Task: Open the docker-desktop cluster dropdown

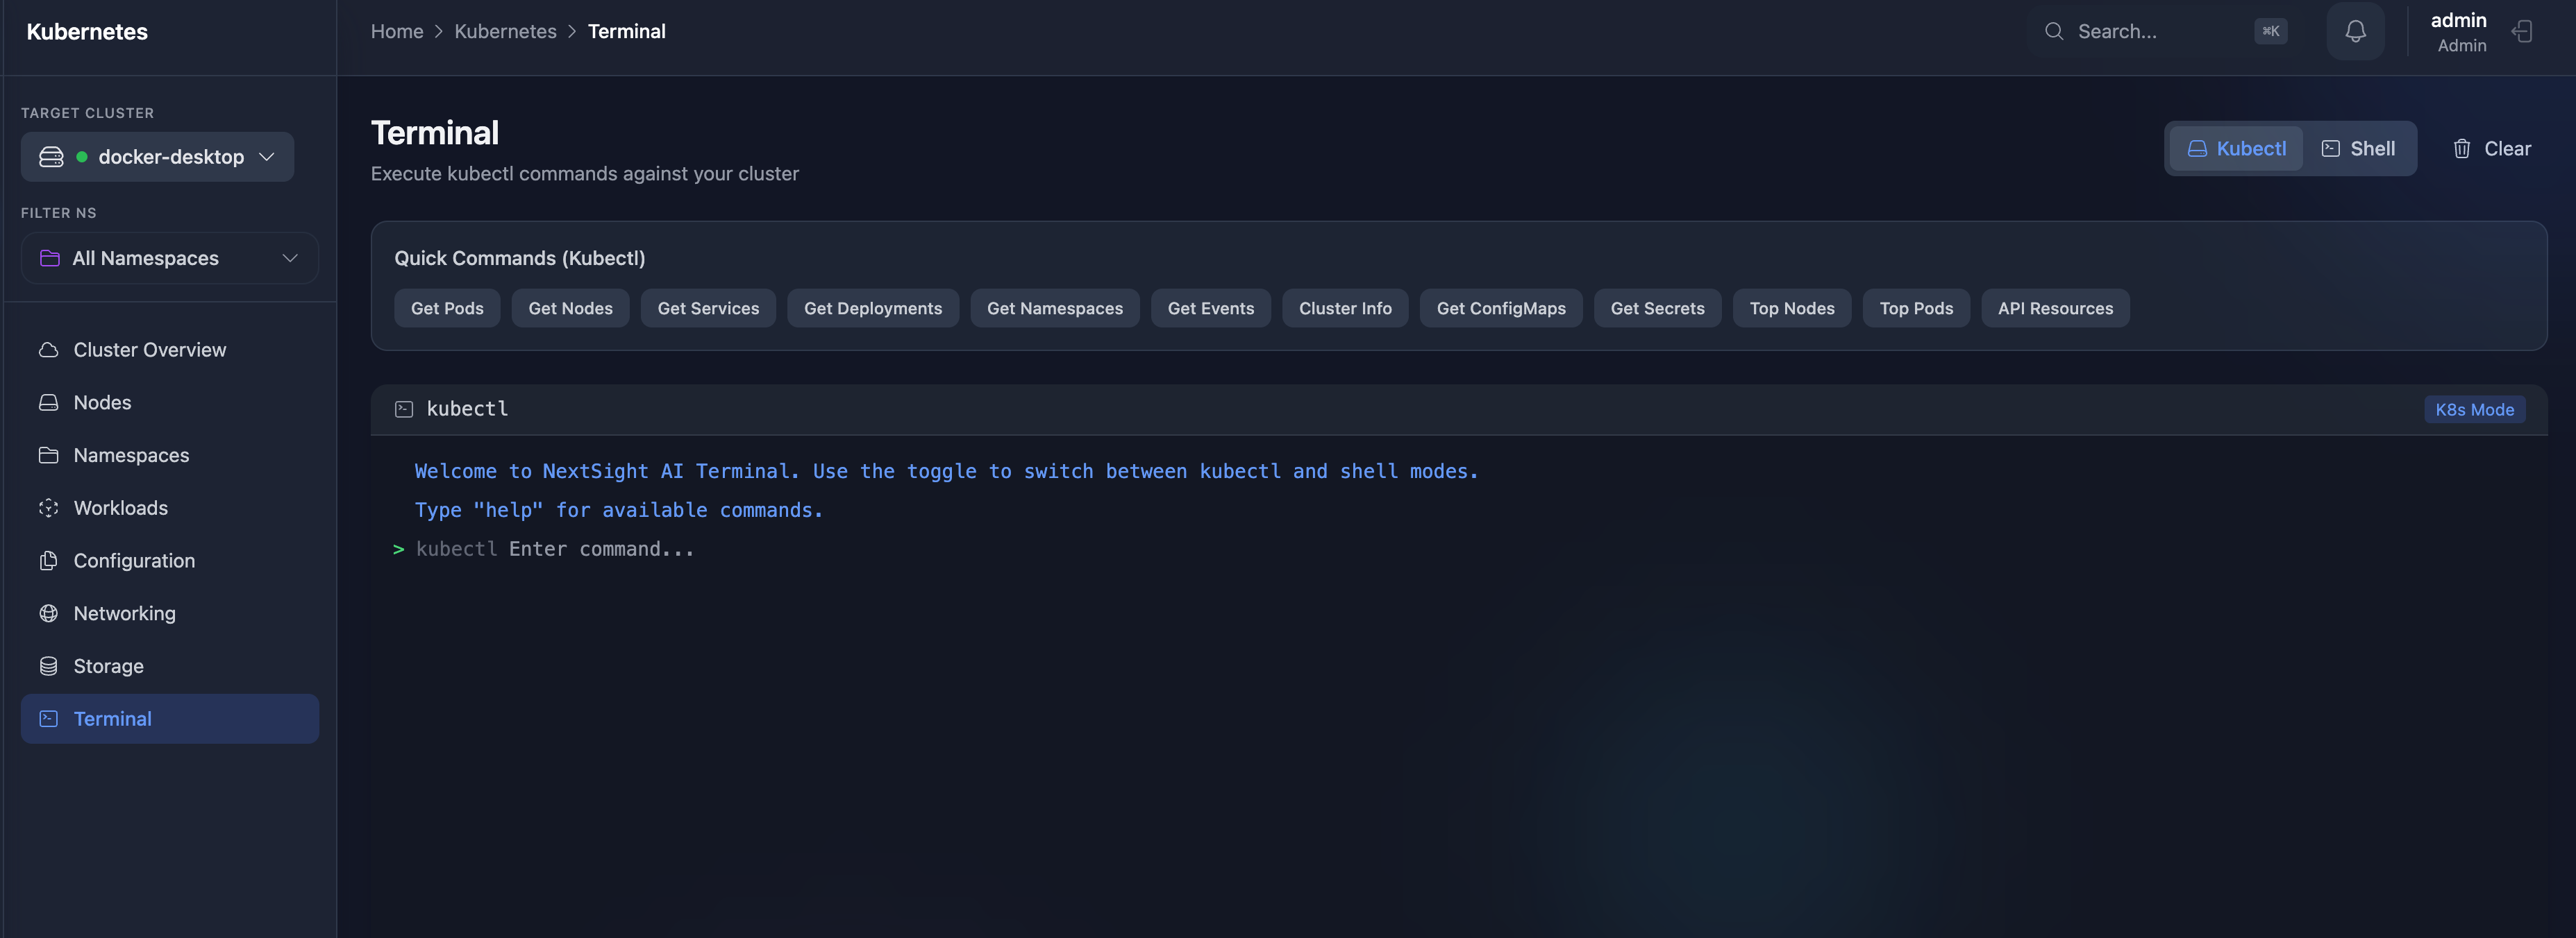Action: [x=157, y=157]
